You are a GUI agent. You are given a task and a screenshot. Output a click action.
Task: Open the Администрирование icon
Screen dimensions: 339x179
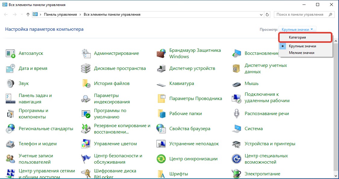(x=86, y=53)
